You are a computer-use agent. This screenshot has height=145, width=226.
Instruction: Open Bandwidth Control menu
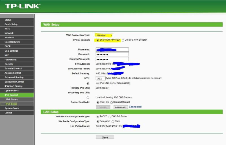click(x=17, y=82)
